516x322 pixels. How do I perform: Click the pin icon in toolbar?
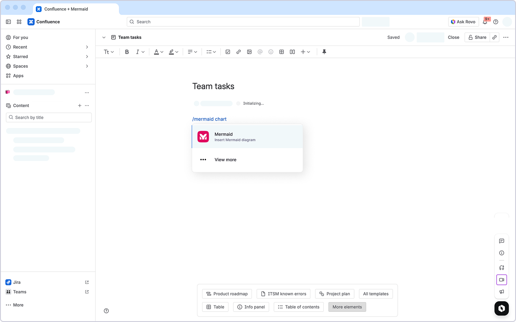coord(324,52)
